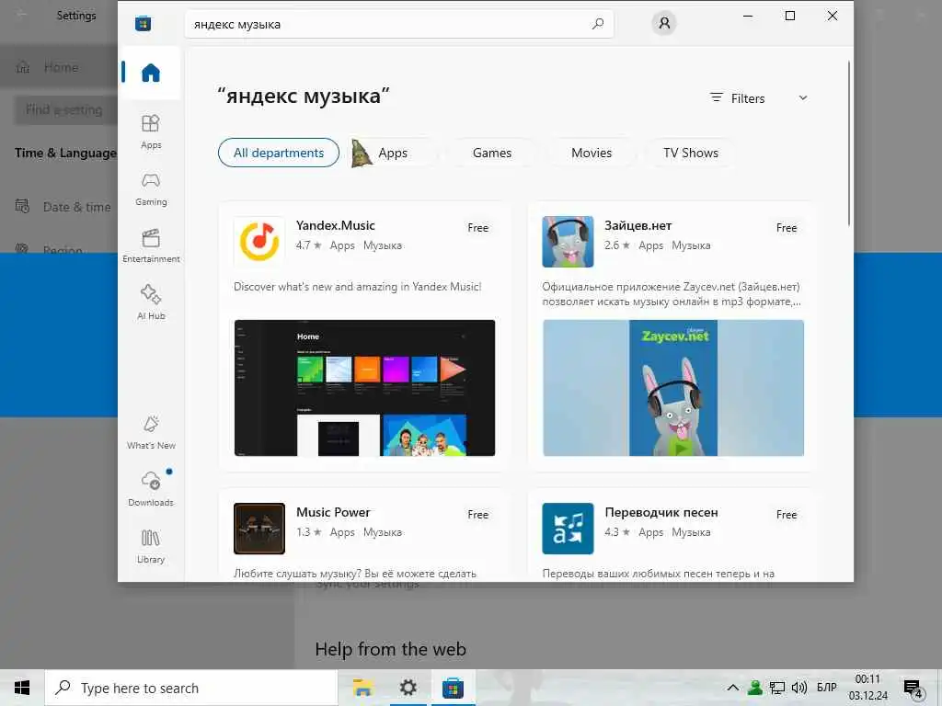The height and width of the screenshot is (706, 942).
Task: Click the БЛР language indicator
Action: [827, 688]
